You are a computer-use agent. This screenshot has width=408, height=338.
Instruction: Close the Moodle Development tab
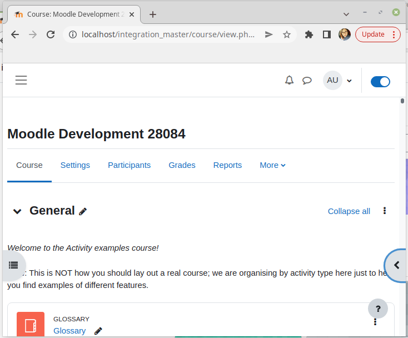132,14
